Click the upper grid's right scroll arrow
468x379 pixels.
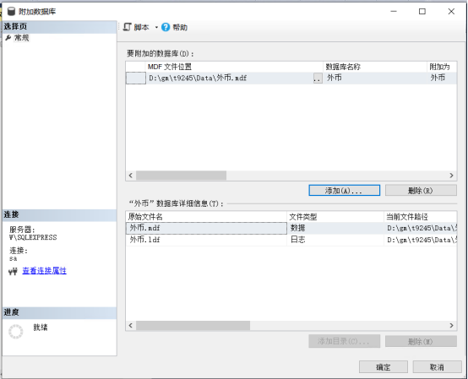click(x=452, y=176)
